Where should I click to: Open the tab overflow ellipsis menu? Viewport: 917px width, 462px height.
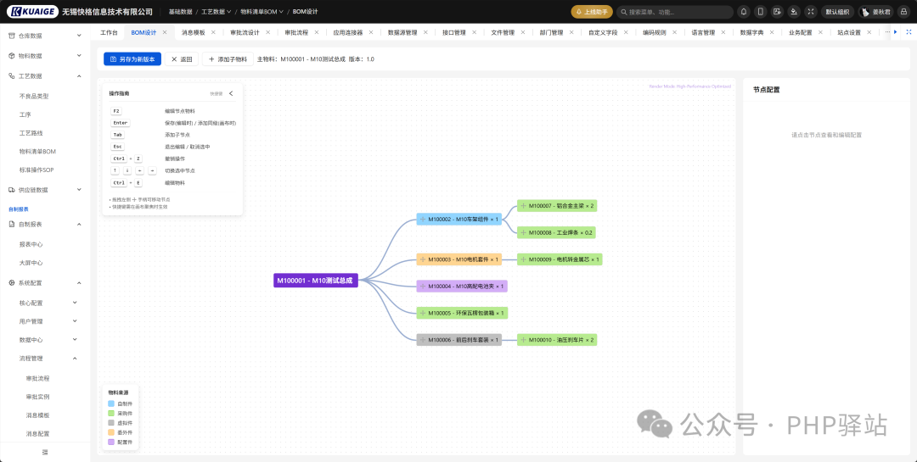888,33
